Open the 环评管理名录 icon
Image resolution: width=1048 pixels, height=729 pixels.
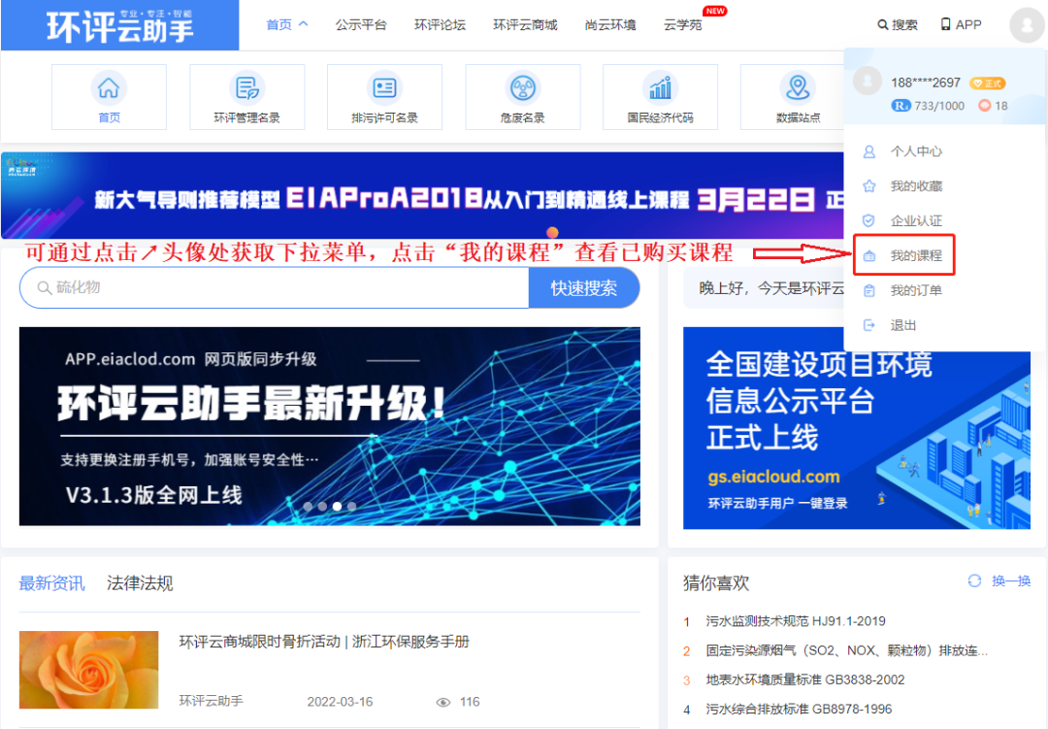pyautogui.click(x=246, y=87)
